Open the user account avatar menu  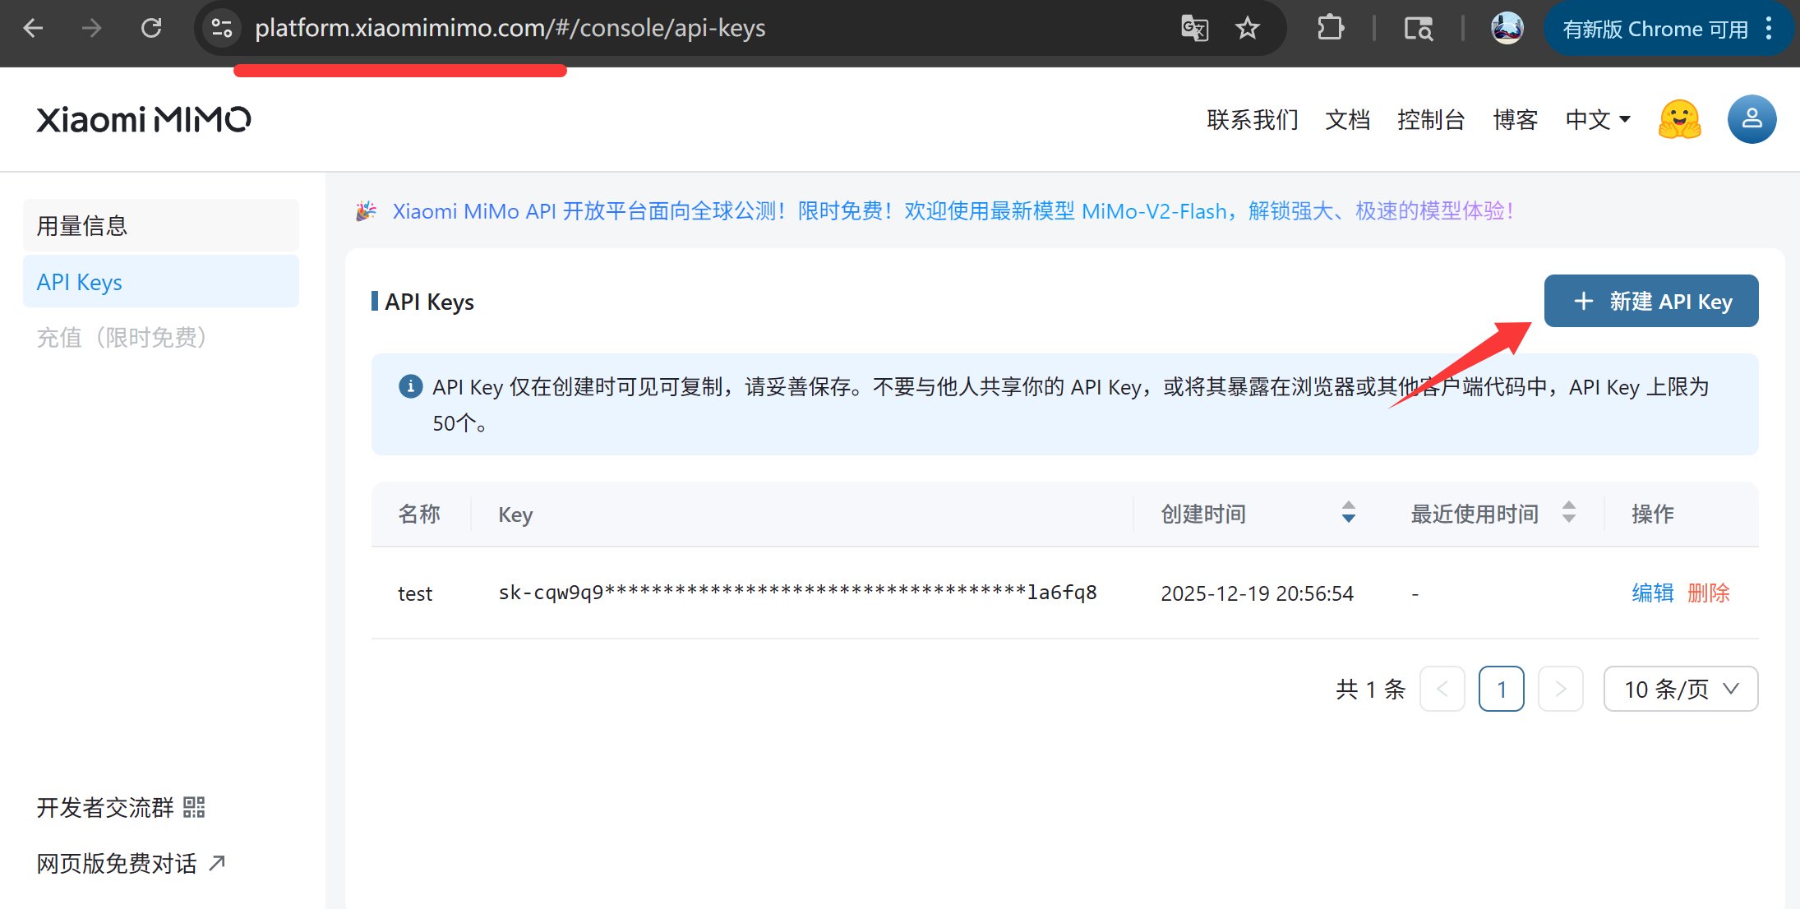(1752, 120)
